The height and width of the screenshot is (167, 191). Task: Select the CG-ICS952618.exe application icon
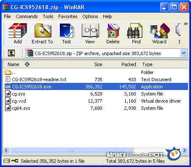pyautogui.click(x=8, y=87)
